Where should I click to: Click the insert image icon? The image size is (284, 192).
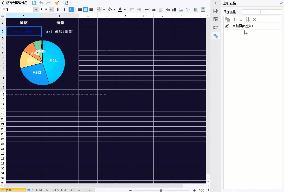point(181,10)
